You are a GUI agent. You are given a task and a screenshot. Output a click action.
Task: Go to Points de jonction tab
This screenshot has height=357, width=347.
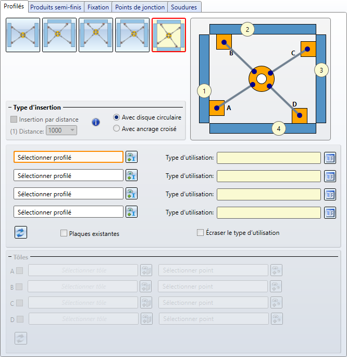[x=140, y=7]
